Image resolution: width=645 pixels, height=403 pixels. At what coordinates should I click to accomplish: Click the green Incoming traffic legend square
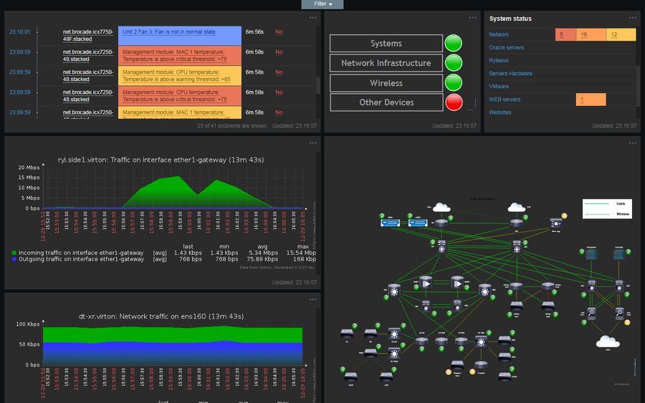[14, 253]
